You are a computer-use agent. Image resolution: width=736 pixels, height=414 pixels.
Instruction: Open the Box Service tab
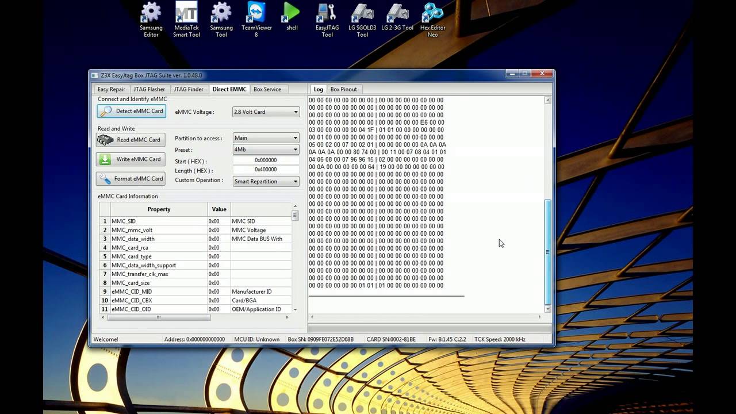click(x=267, y=89)
